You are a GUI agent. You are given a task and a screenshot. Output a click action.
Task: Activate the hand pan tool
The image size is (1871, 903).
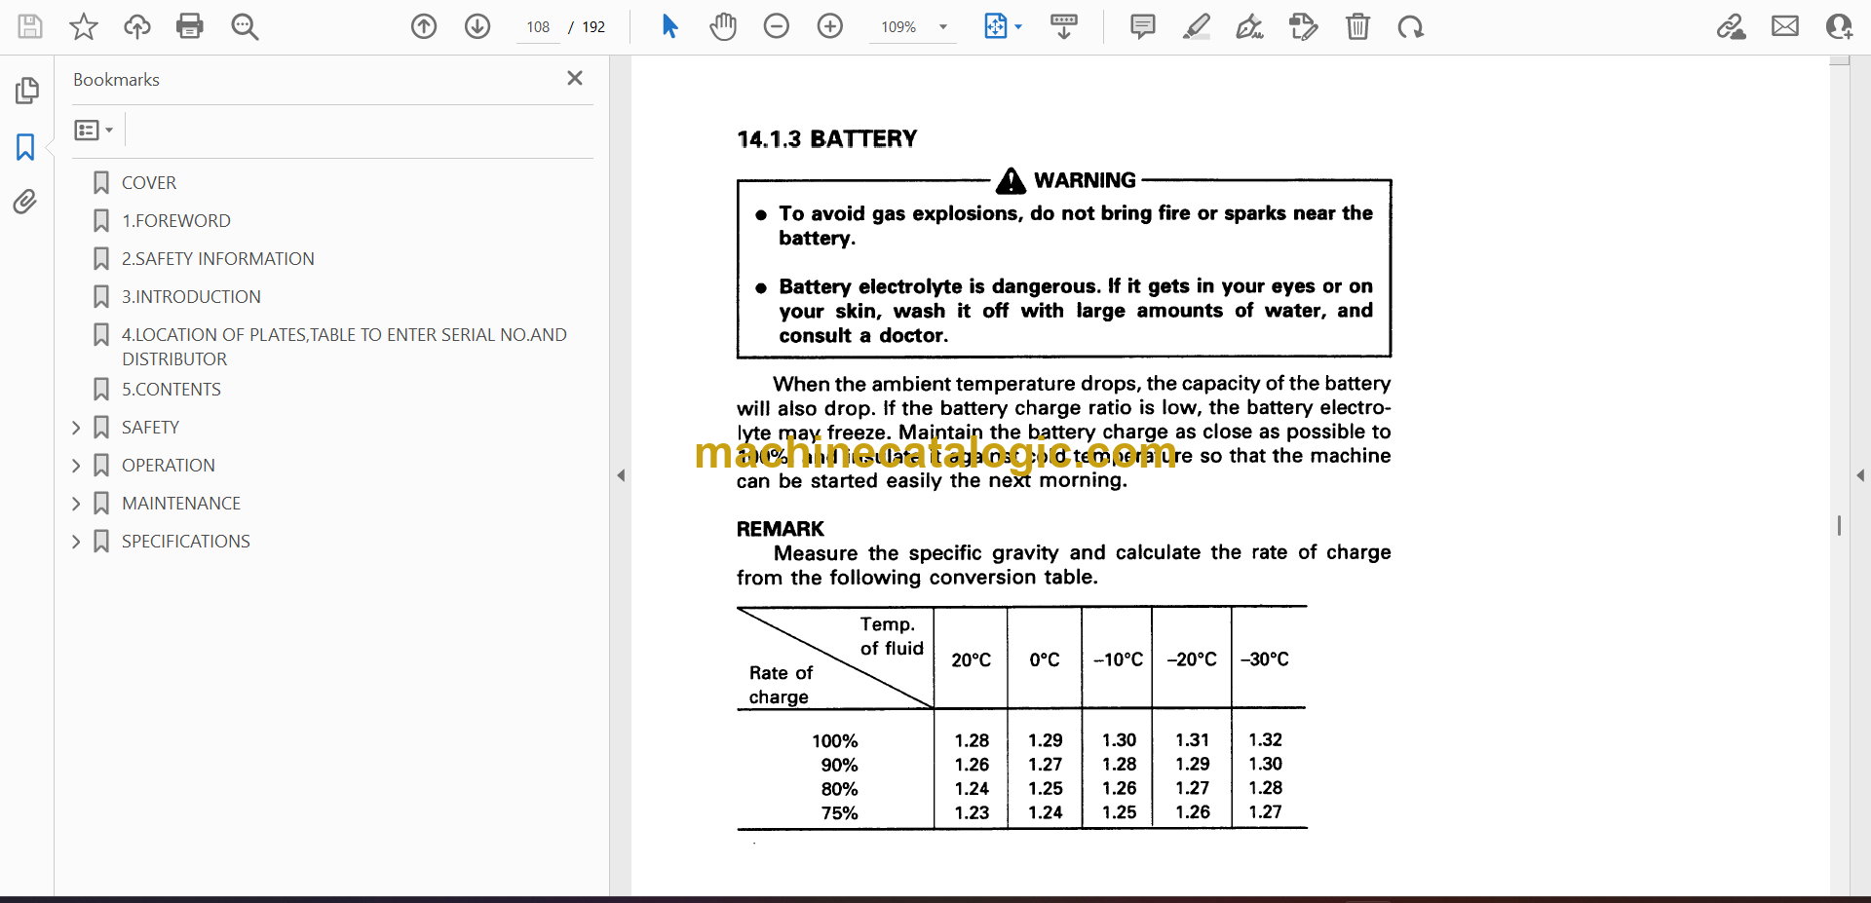[723, 26]
